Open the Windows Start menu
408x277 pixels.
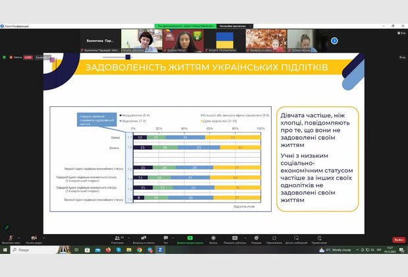click(x=5, y=250)
